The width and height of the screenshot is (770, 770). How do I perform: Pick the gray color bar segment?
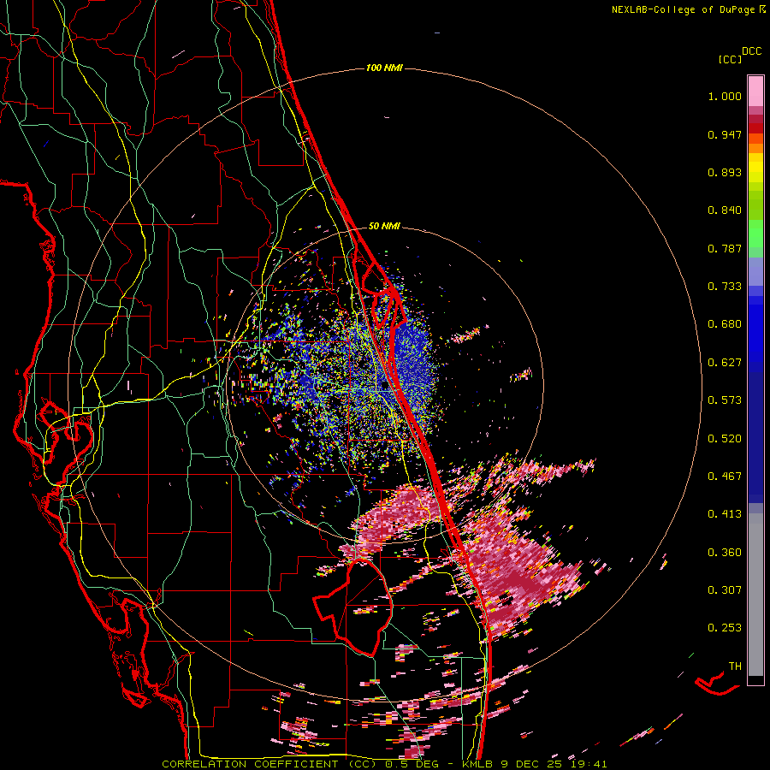pos(755,595)
